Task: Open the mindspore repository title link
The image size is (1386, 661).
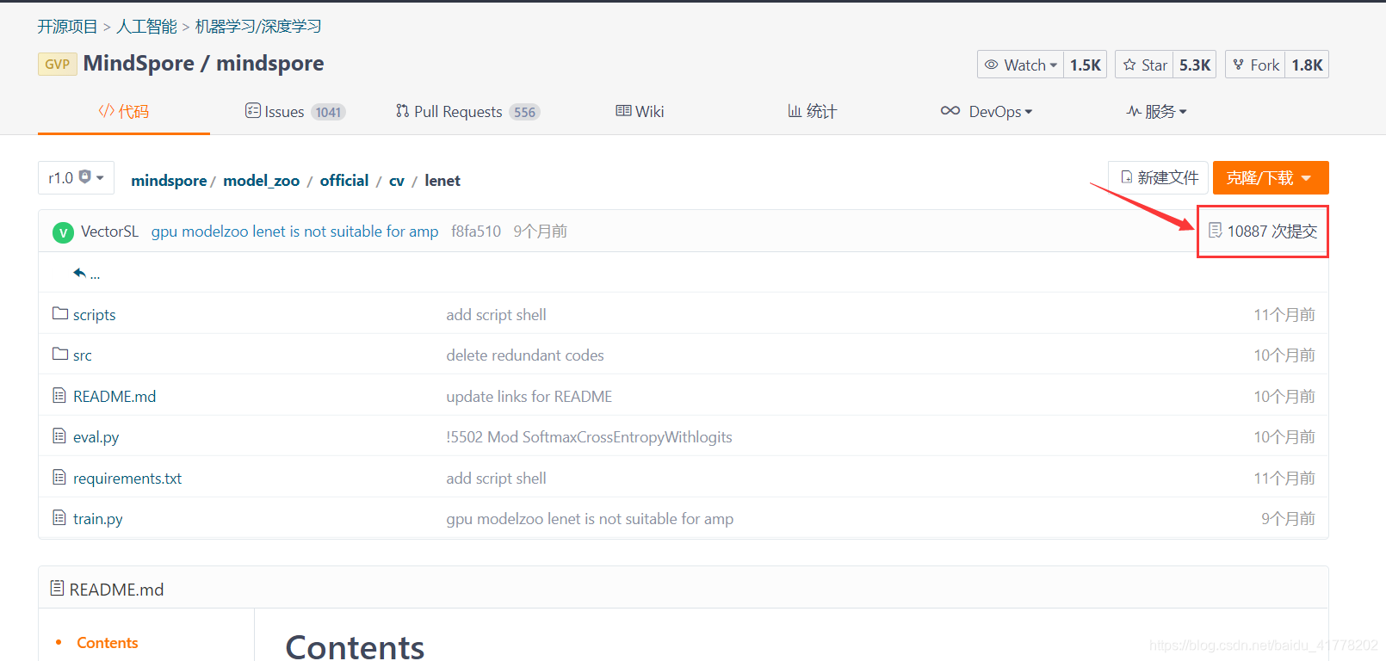Action: point(270,64)
